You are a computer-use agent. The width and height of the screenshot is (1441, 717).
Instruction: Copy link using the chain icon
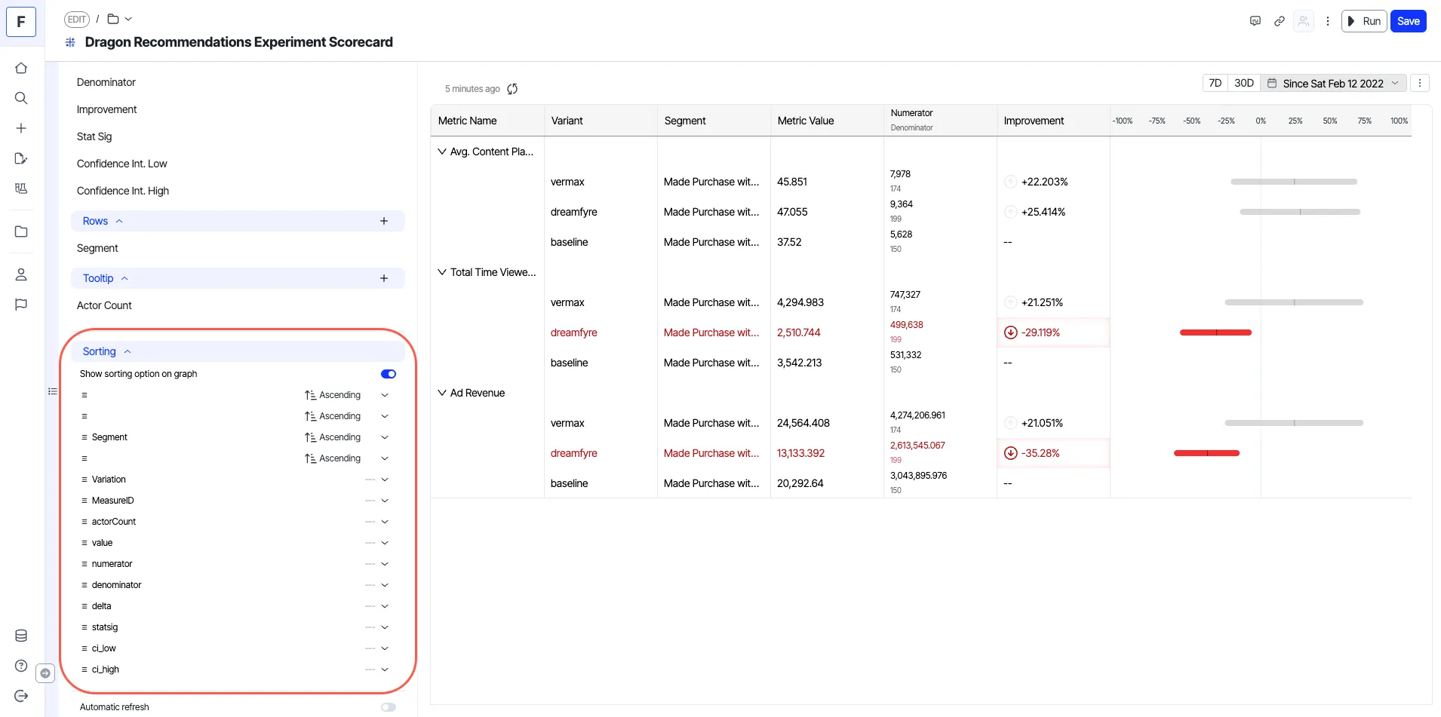pyautogui.click(x=1280, y=21)
